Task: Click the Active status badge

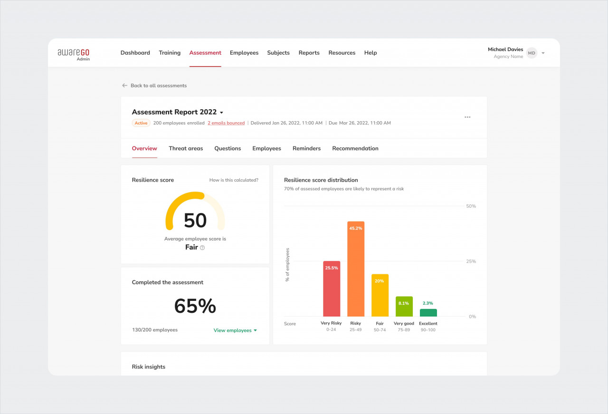Action: [x=141, y=123]
